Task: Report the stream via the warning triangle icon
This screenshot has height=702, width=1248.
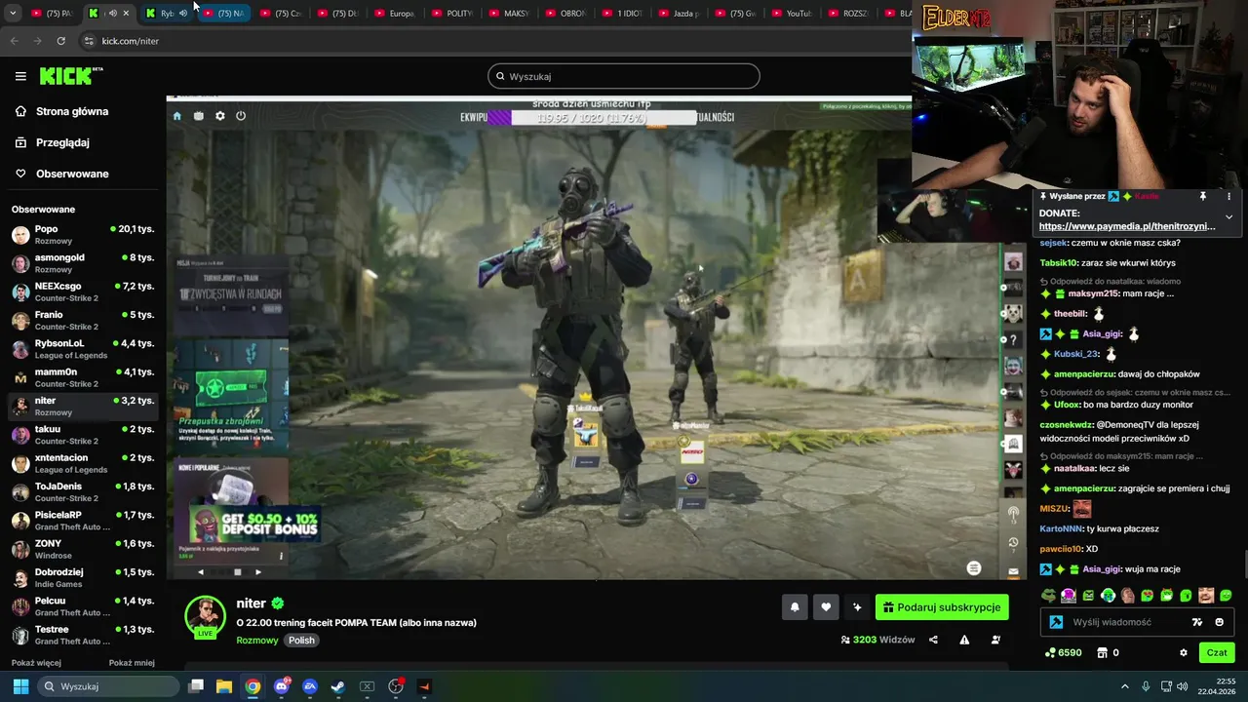Action: click(x=964, y=640)
